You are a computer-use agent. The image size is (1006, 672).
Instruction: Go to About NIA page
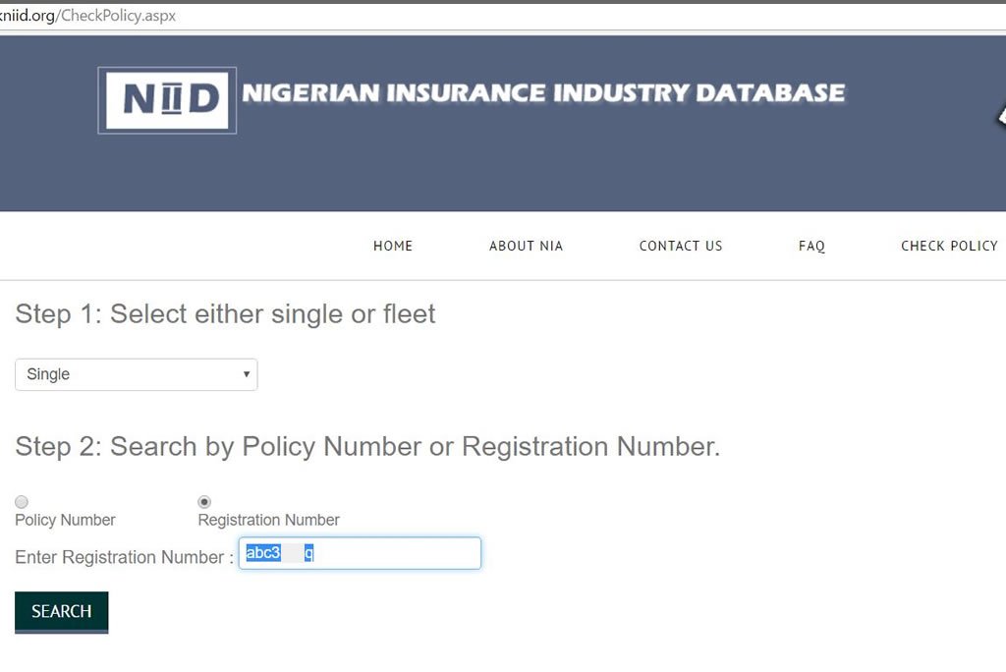point(526,246)
